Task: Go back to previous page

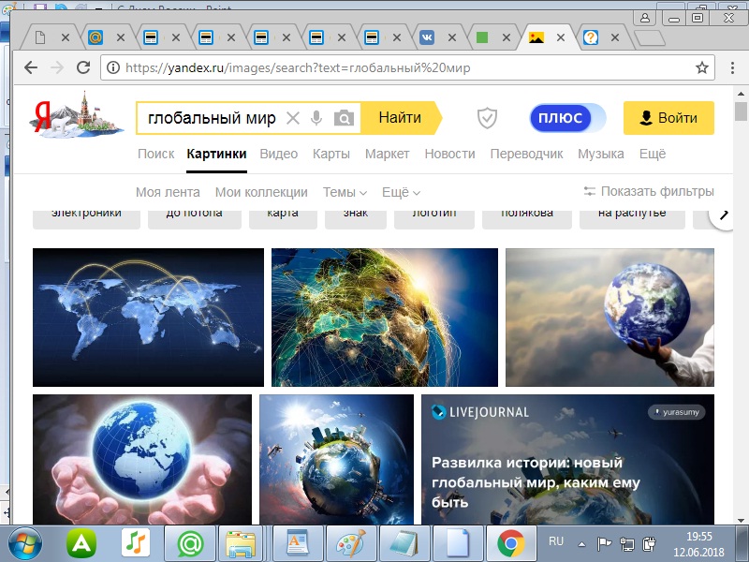Action: click(31, 67)
